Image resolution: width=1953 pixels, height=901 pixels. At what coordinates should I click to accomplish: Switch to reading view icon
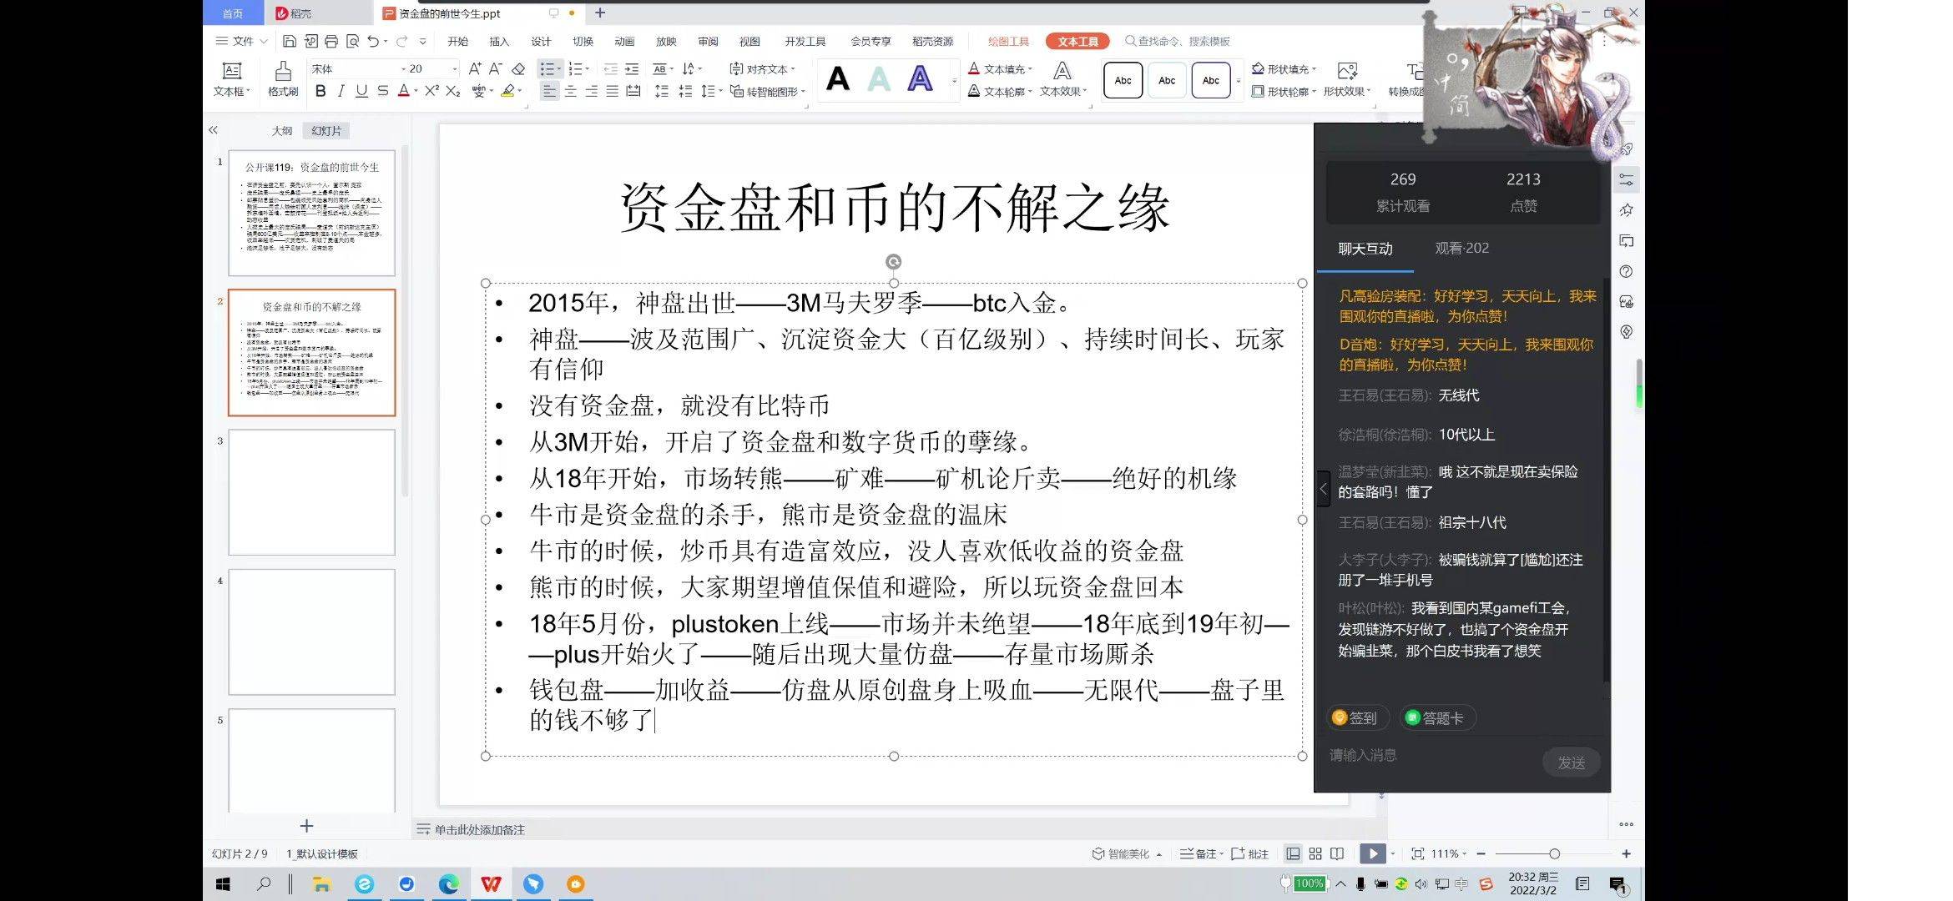pyautogui.click(x=1337, y=853)
